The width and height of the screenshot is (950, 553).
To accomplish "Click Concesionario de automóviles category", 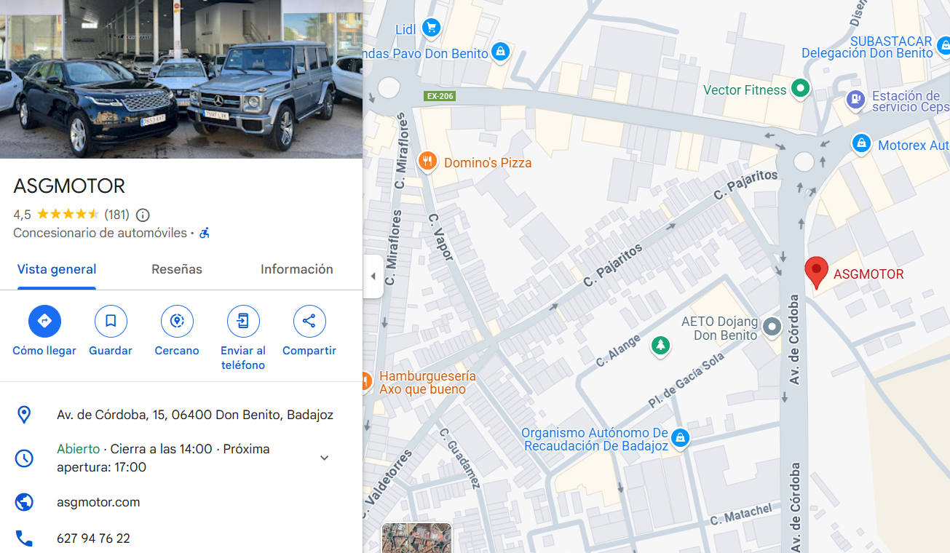I will point(100,233).
